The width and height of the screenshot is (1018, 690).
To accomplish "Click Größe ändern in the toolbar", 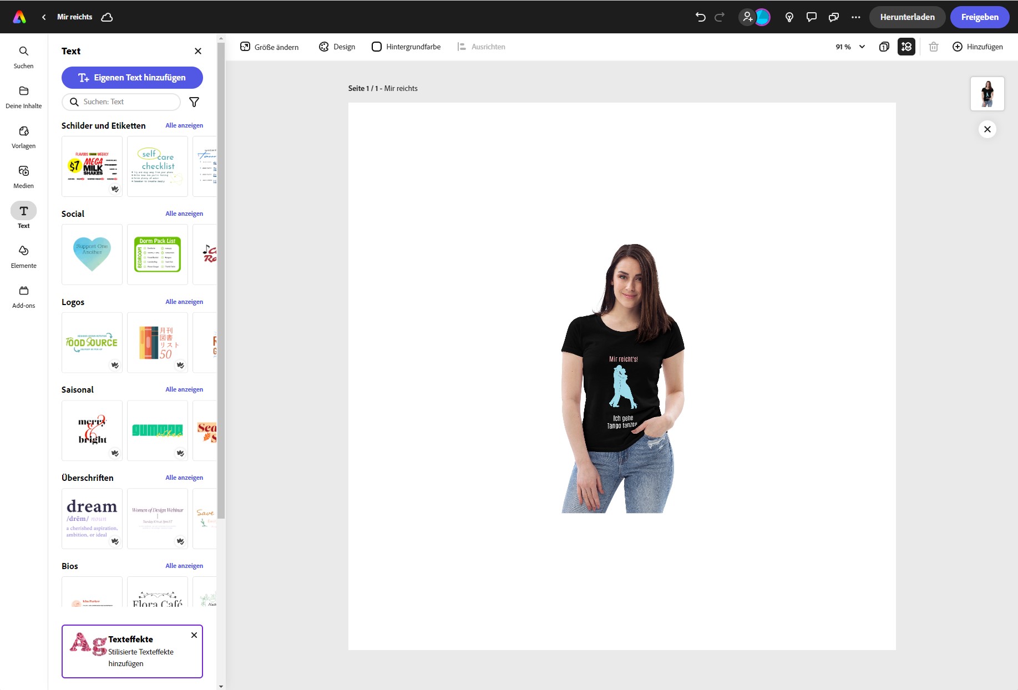I will [x=270, y=47].
